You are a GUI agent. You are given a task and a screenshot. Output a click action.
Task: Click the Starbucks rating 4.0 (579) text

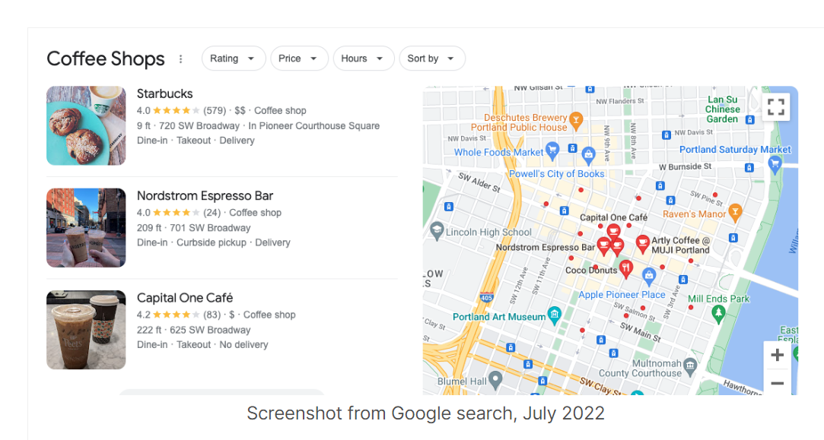(x=181, y=110)
